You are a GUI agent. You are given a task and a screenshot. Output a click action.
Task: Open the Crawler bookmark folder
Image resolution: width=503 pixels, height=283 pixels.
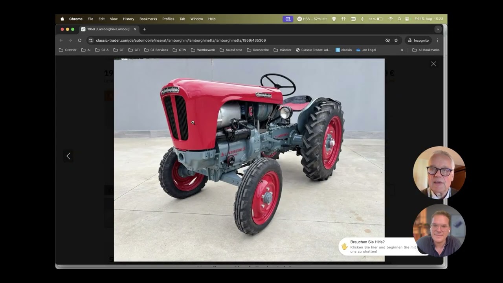(68, 50)
